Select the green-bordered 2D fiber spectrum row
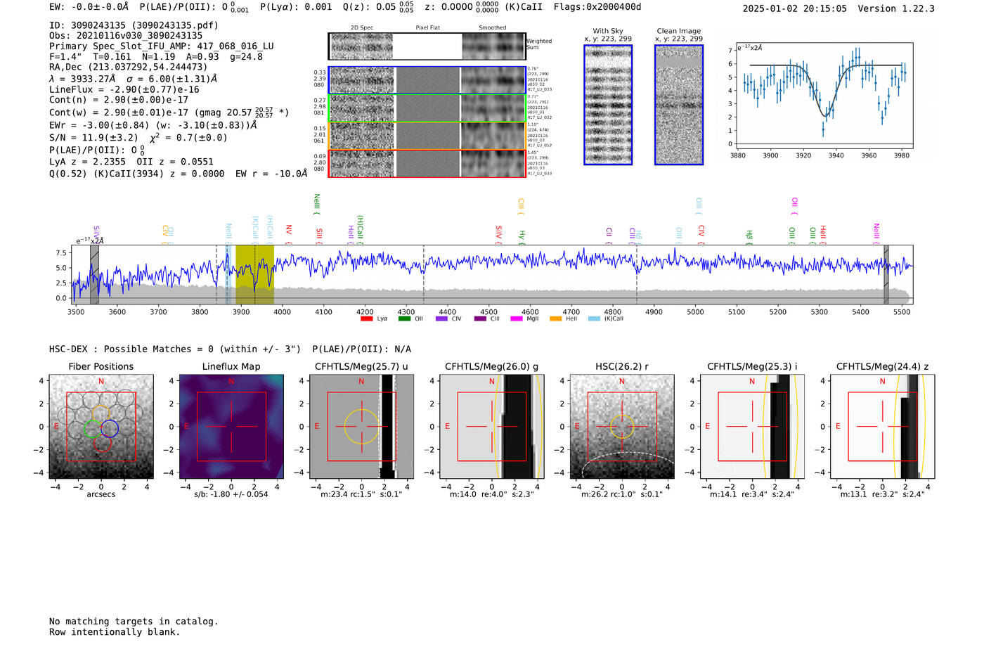Screen dimensions: 984x670 coord(427,108)
